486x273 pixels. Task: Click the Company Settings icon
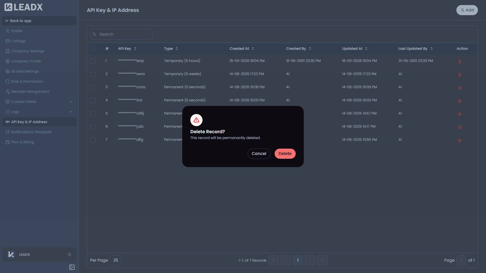[x=8, y=51]
